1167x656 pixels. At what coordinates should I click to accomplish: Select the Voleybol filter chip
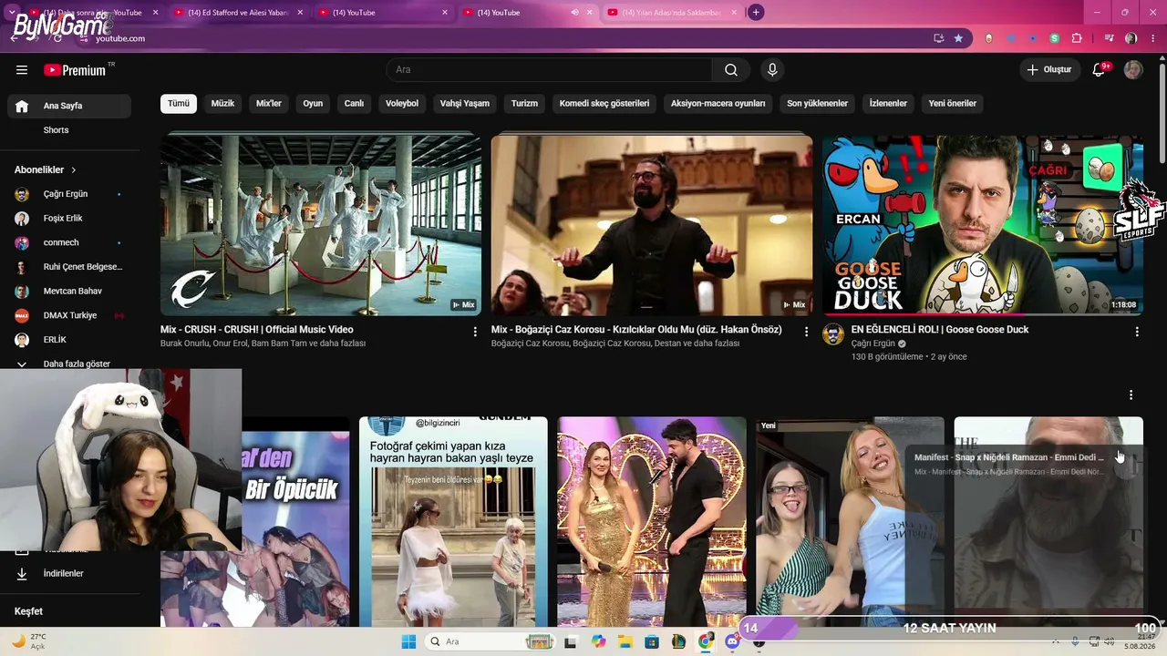402,104
